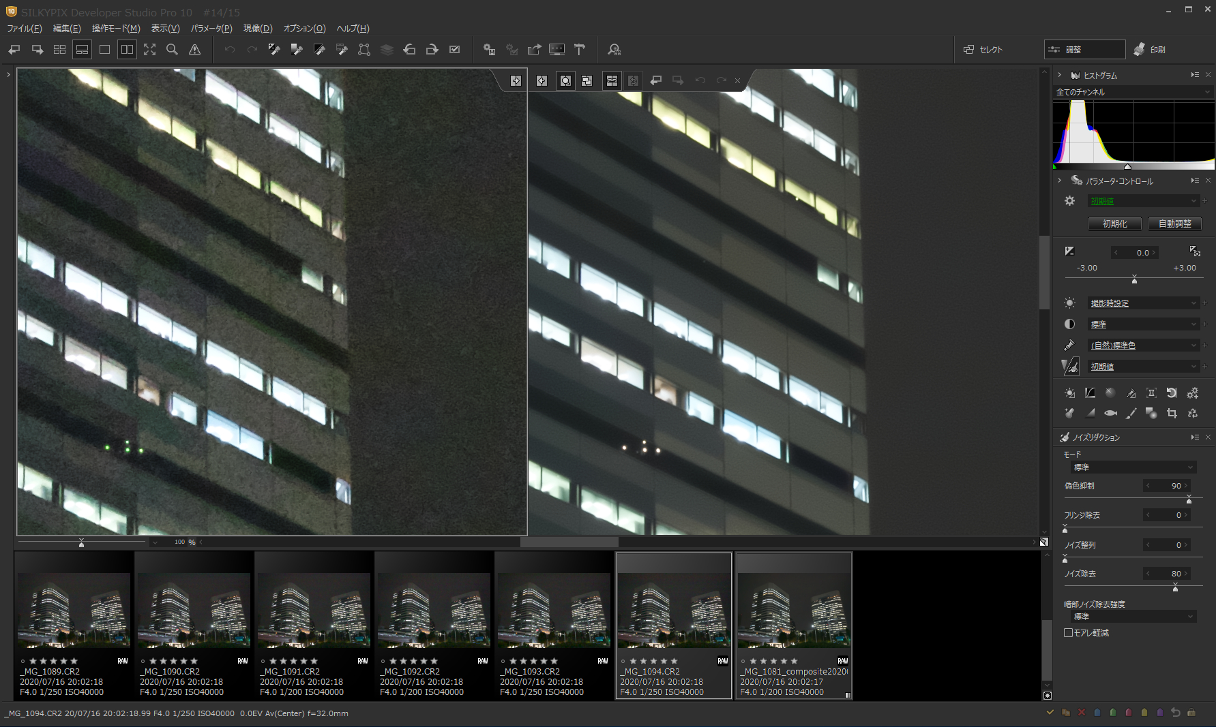Click the rotate right icon in the toolbar

click(x=432, y=50)
